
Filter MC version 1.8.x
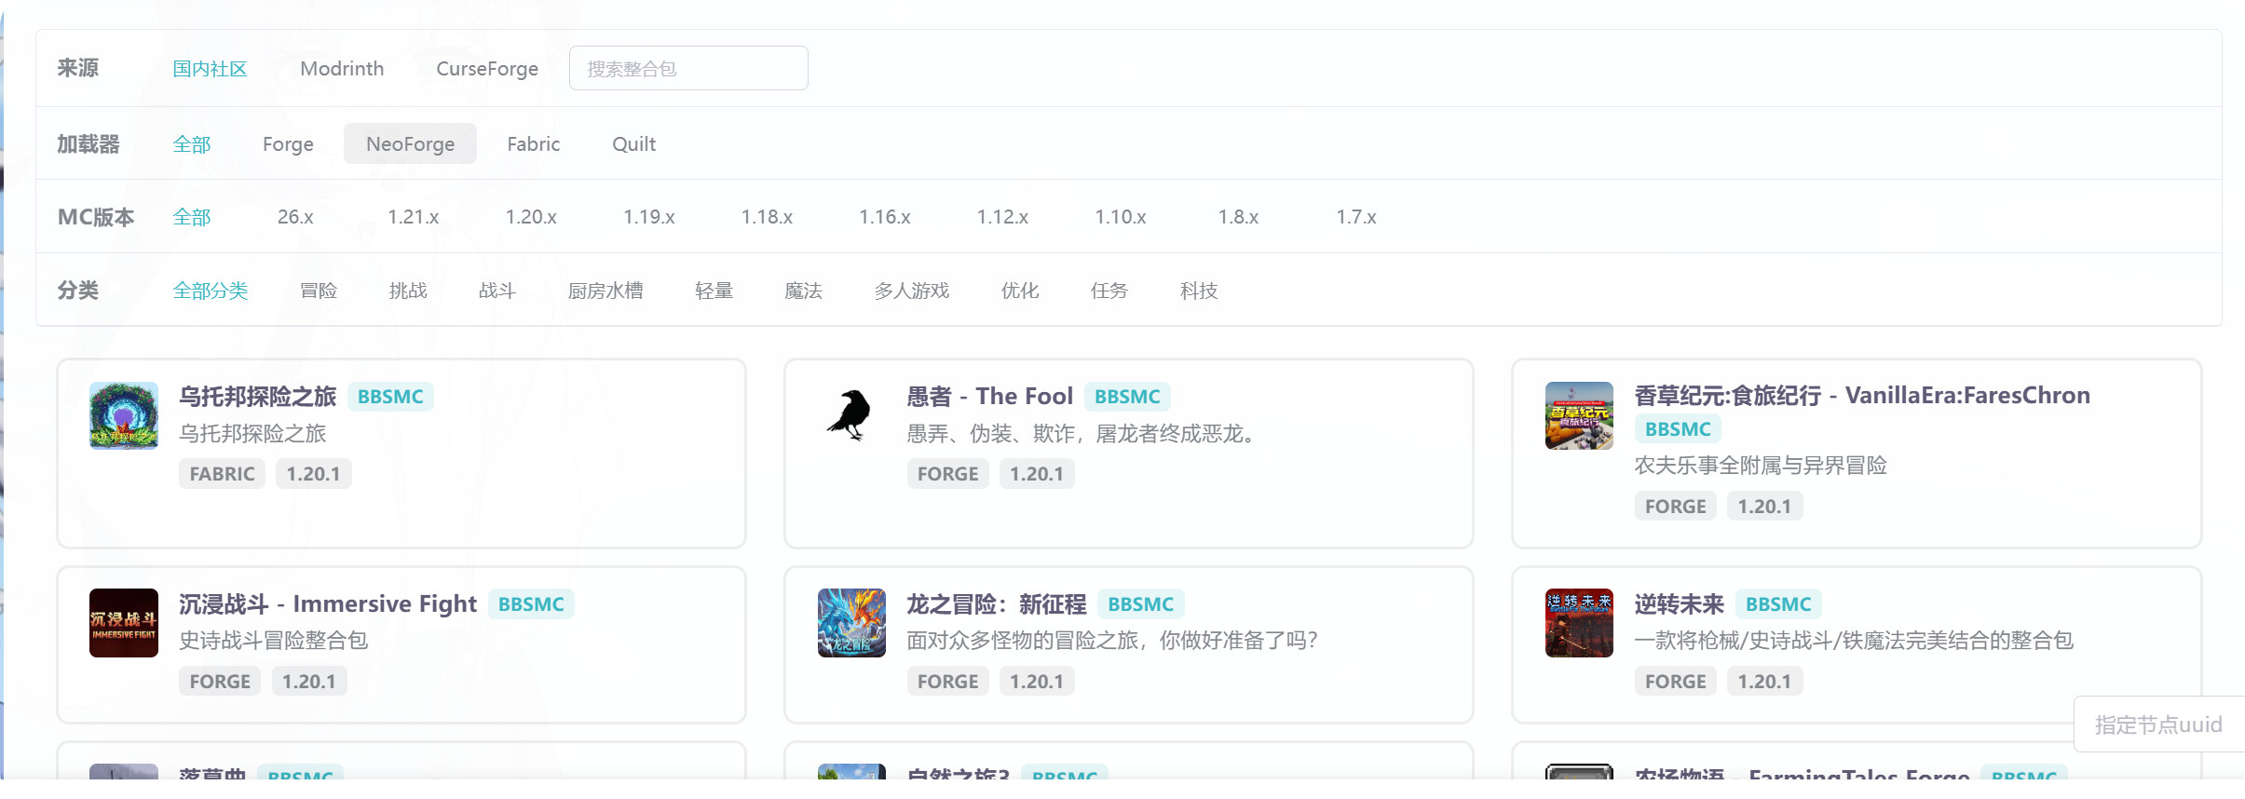pyautogui.click(x=1238, y=217)
